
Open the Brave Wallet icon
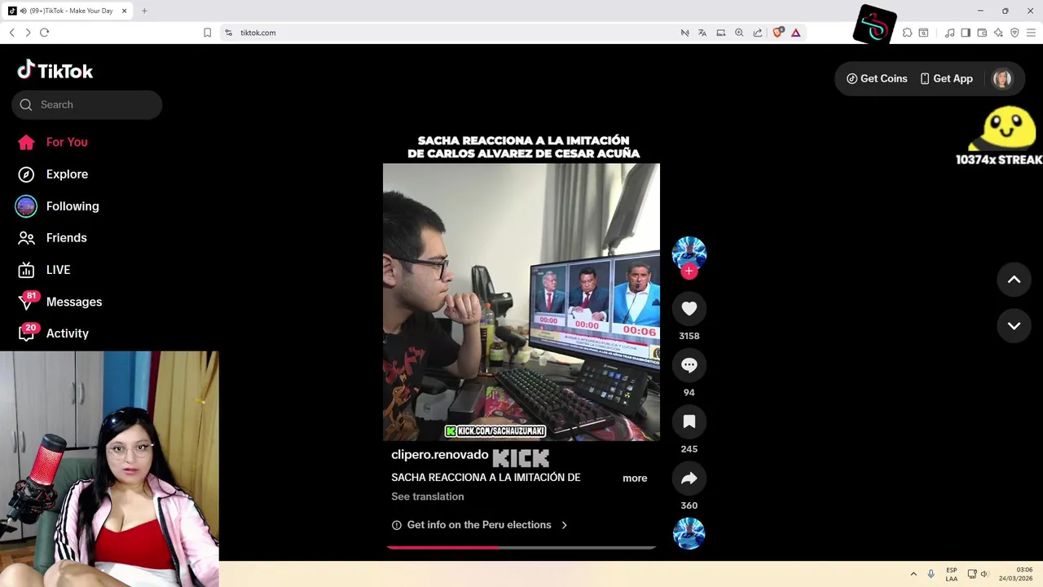pos(982,33)
